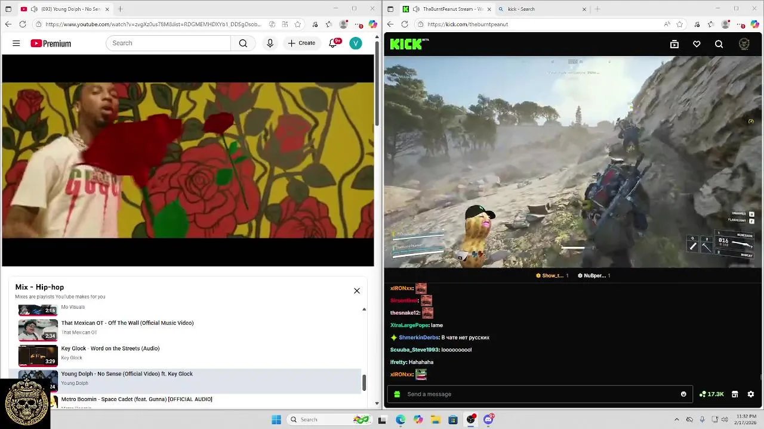The height and width of the screenshot is (429, 764).
Task: Click the Off The Wall 2:34 thumbnail
Action: pos(38,329)
